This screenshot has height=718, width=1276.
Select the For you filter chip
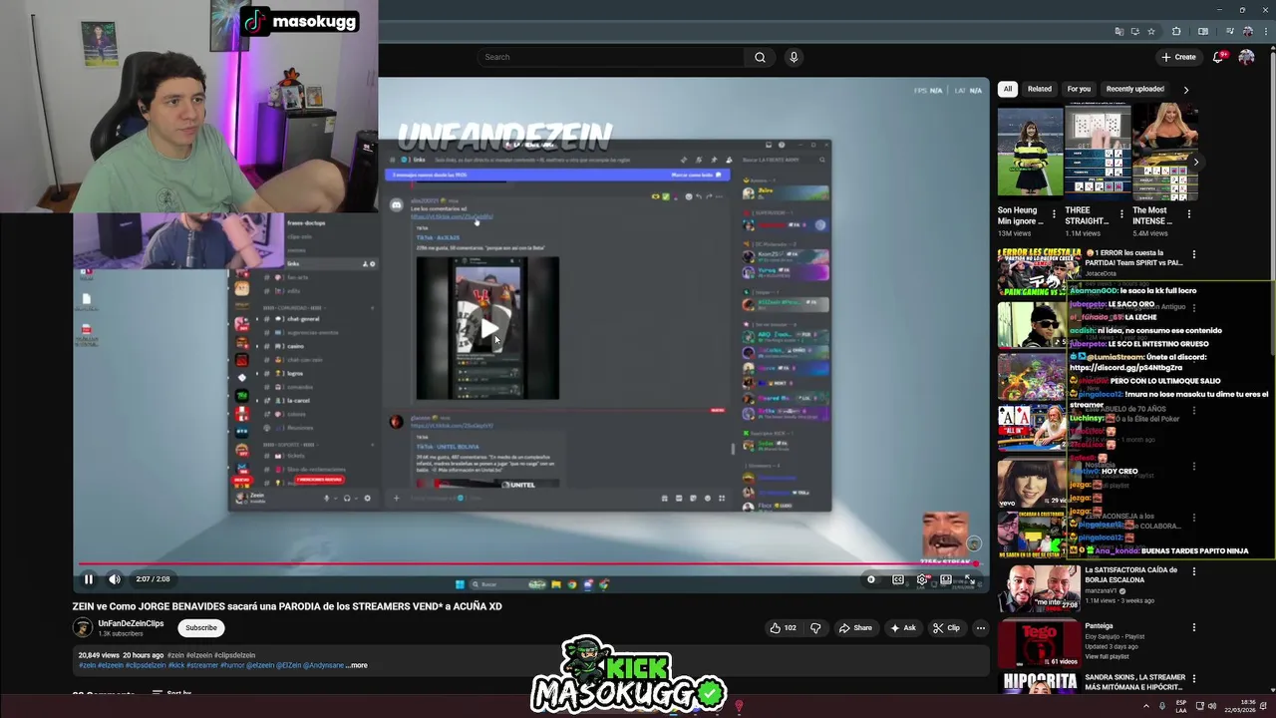1080,89
